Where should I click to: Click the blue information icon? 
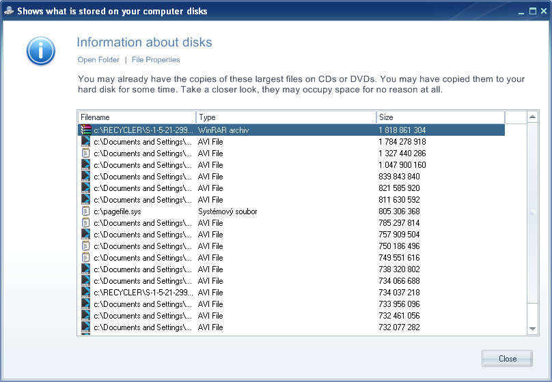tap(41, 51)
